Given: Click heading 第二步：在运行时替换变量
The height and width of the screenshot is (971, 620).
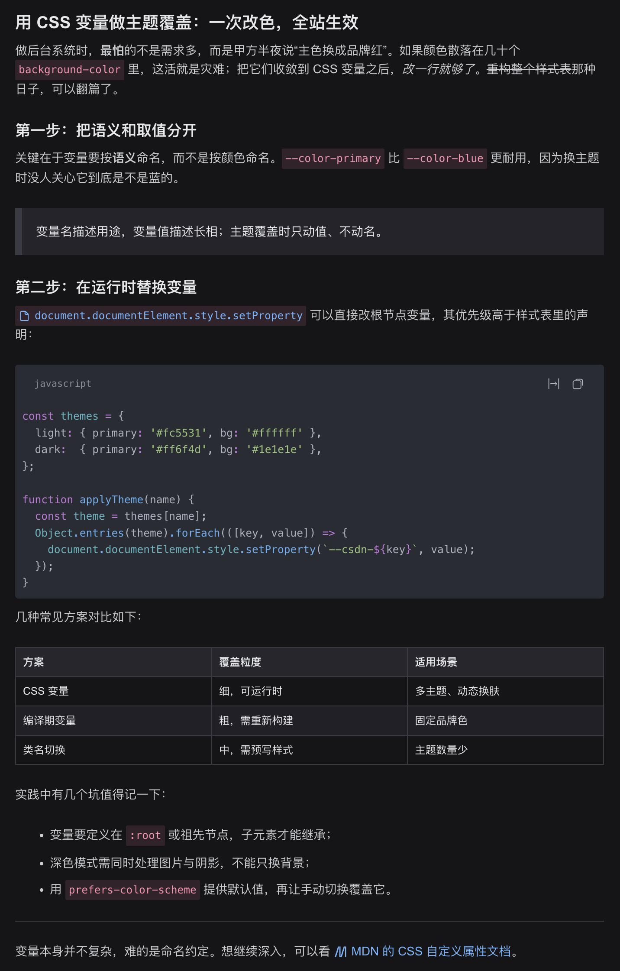Looking at the screenshot, I should (106, 287).
